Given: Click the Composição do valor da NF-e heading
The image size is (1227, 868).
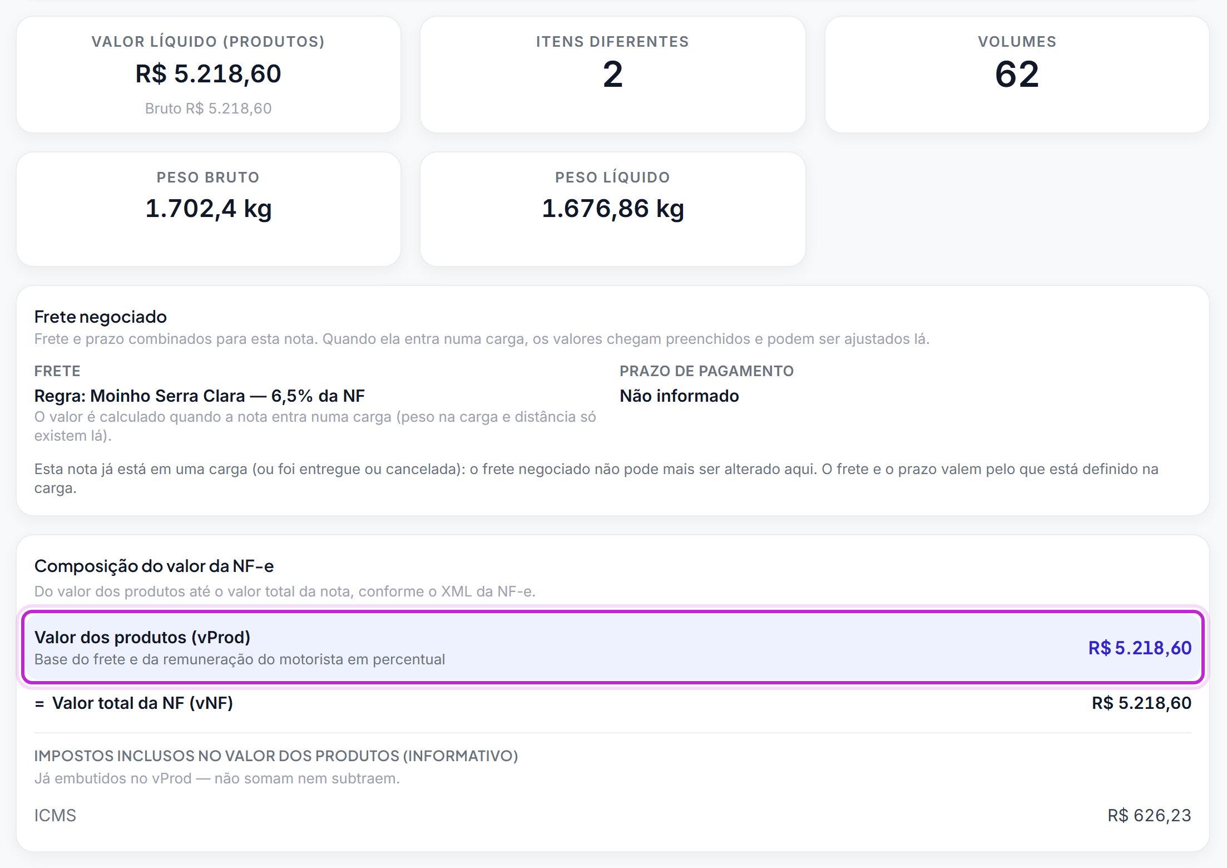Looking at the screenshot, I should pos(154,566).
